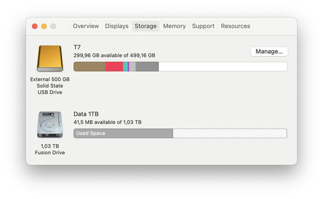Click the Data 1TB volume name

[86, 114]
